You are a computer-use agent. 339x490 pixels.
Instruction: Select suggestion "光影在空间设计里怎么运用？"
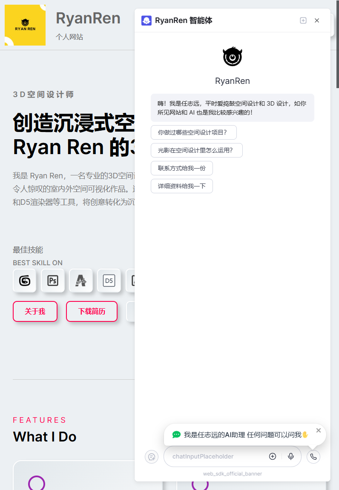(x=196, y=150)
